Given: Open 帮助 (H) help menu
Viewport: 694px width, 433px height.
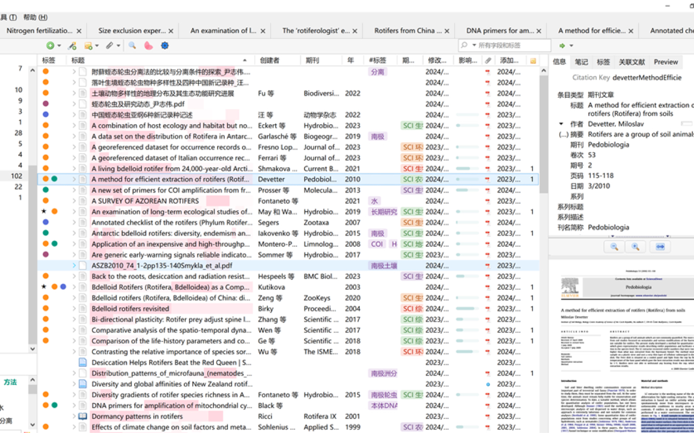Looking at the screenshot, I should (35, 17).
